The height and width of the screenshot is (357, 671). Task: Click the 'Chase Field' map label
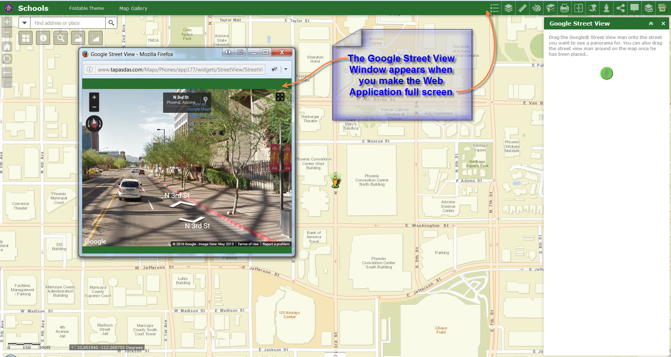tap(441, 330)
